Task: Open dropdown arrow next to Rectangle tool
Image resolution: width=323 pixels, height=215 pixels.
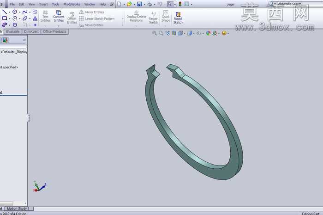Action: point(10,19)
